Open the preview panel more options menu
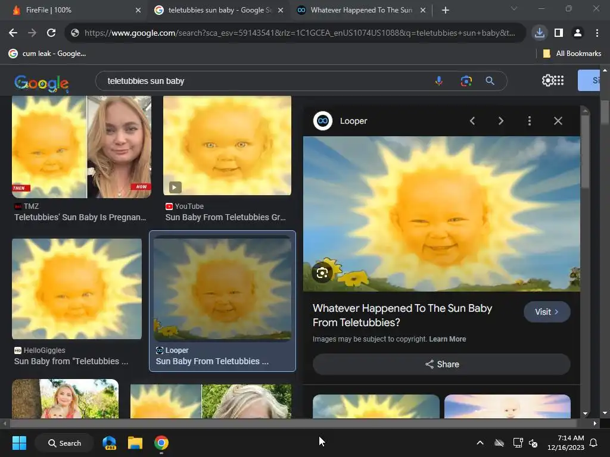 point(529,121)
